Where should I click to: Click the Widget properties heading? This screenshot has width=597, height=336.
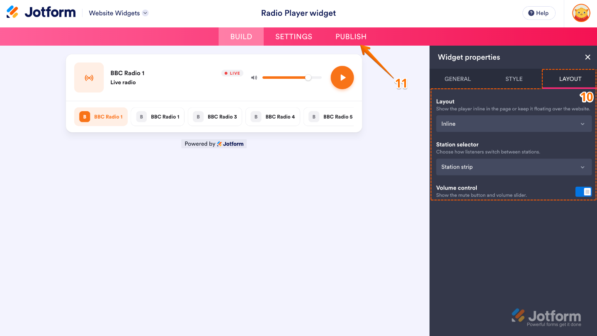tap(469, 57)
